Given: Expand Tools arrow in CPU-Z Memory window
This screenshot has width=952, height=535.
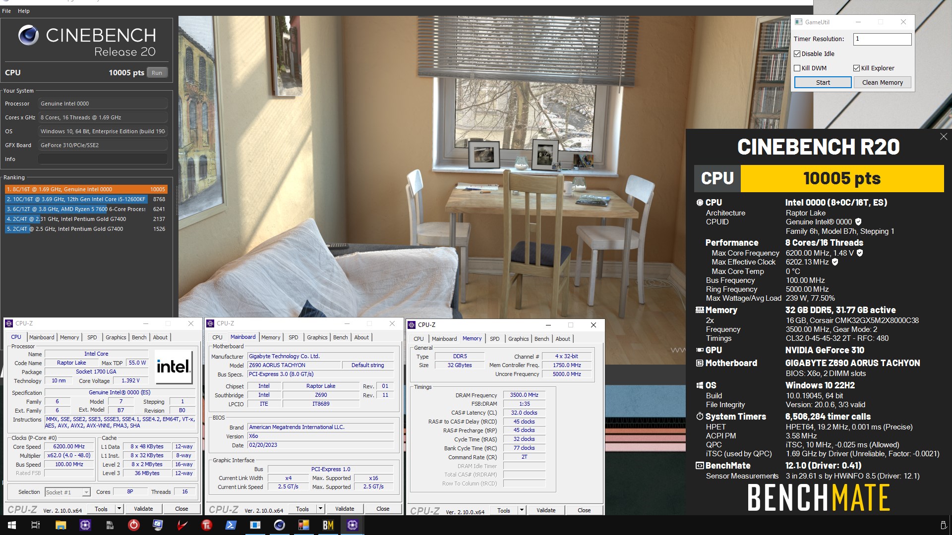Looking at the screenshot, I should [522, 510].
